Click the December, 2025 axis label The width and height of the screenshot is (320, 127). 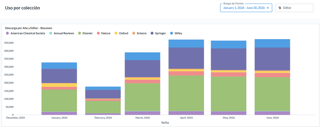coord(15,118)
